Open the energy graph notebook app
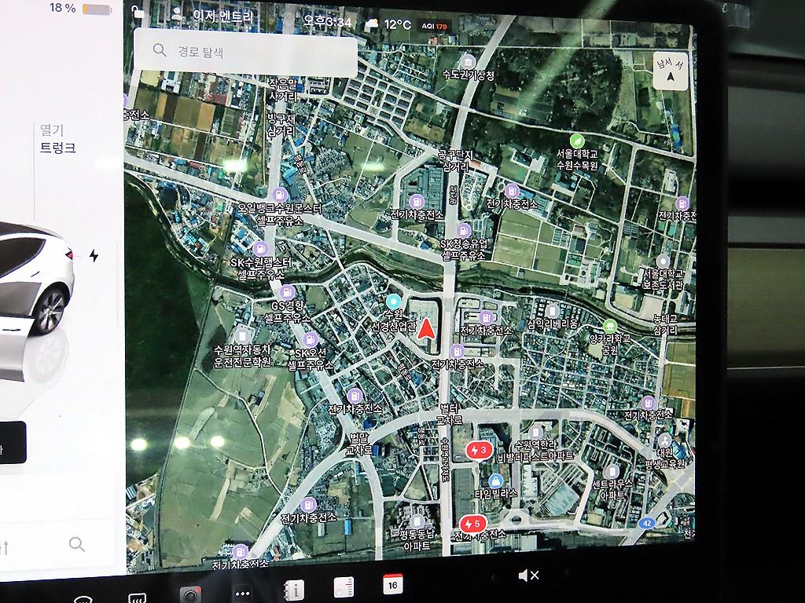Image resolution: width=805 pixels, height=603 pixels. pyautogui.click(x=344, y=587)
